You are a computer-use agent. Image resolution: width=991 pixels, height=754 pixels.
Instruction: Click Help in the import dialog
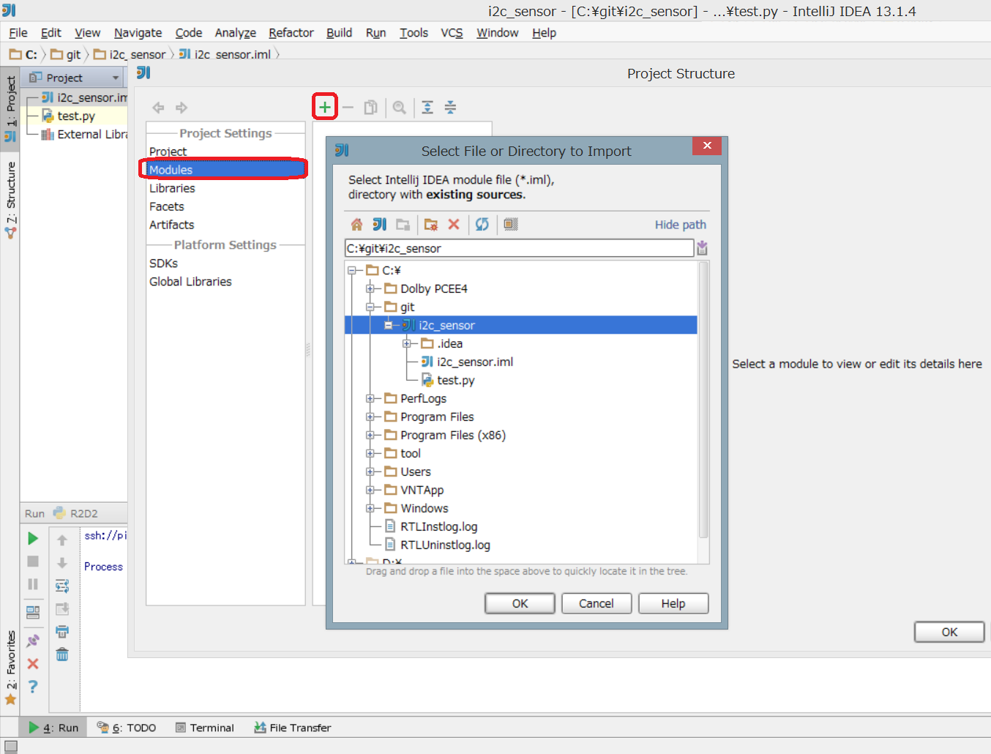(x=673, y=603)
